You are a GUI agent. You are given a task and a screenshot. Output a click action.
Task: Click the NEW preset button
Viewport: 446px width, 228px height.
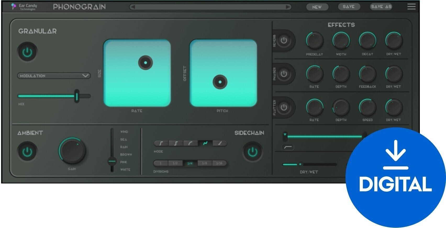point(317,7)
